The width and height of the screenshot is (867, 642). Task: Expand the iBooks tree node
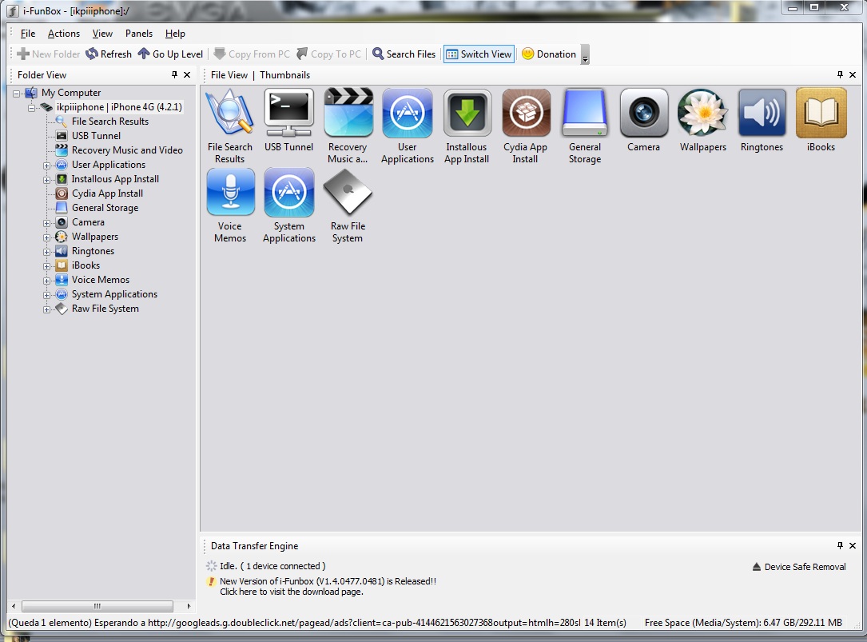click(47, 266)
